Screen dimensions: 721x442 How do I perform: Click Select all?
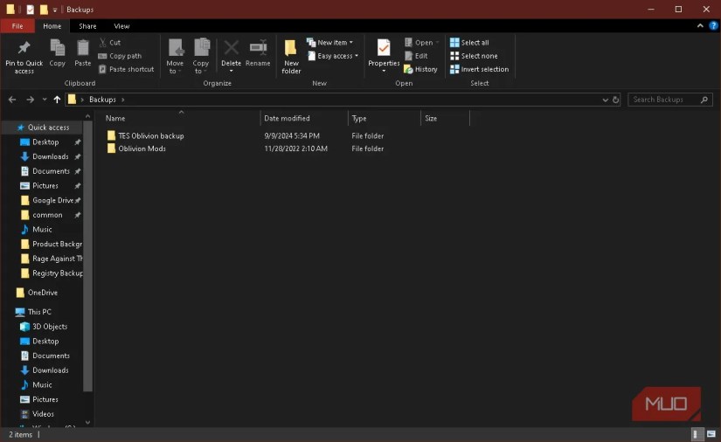point(469,42)
